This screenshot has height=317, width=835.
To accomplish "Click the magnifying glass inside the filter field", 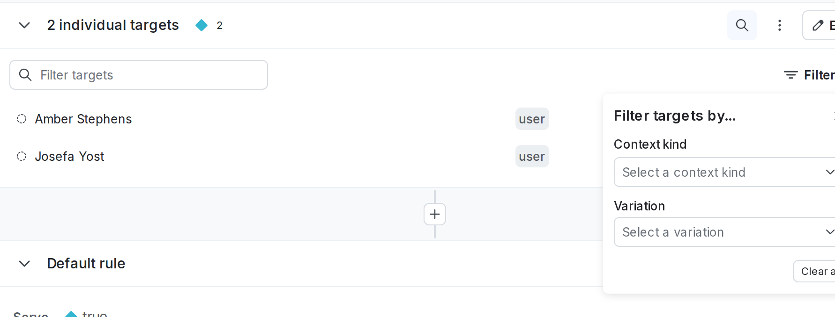I will [x=26, y=74].
